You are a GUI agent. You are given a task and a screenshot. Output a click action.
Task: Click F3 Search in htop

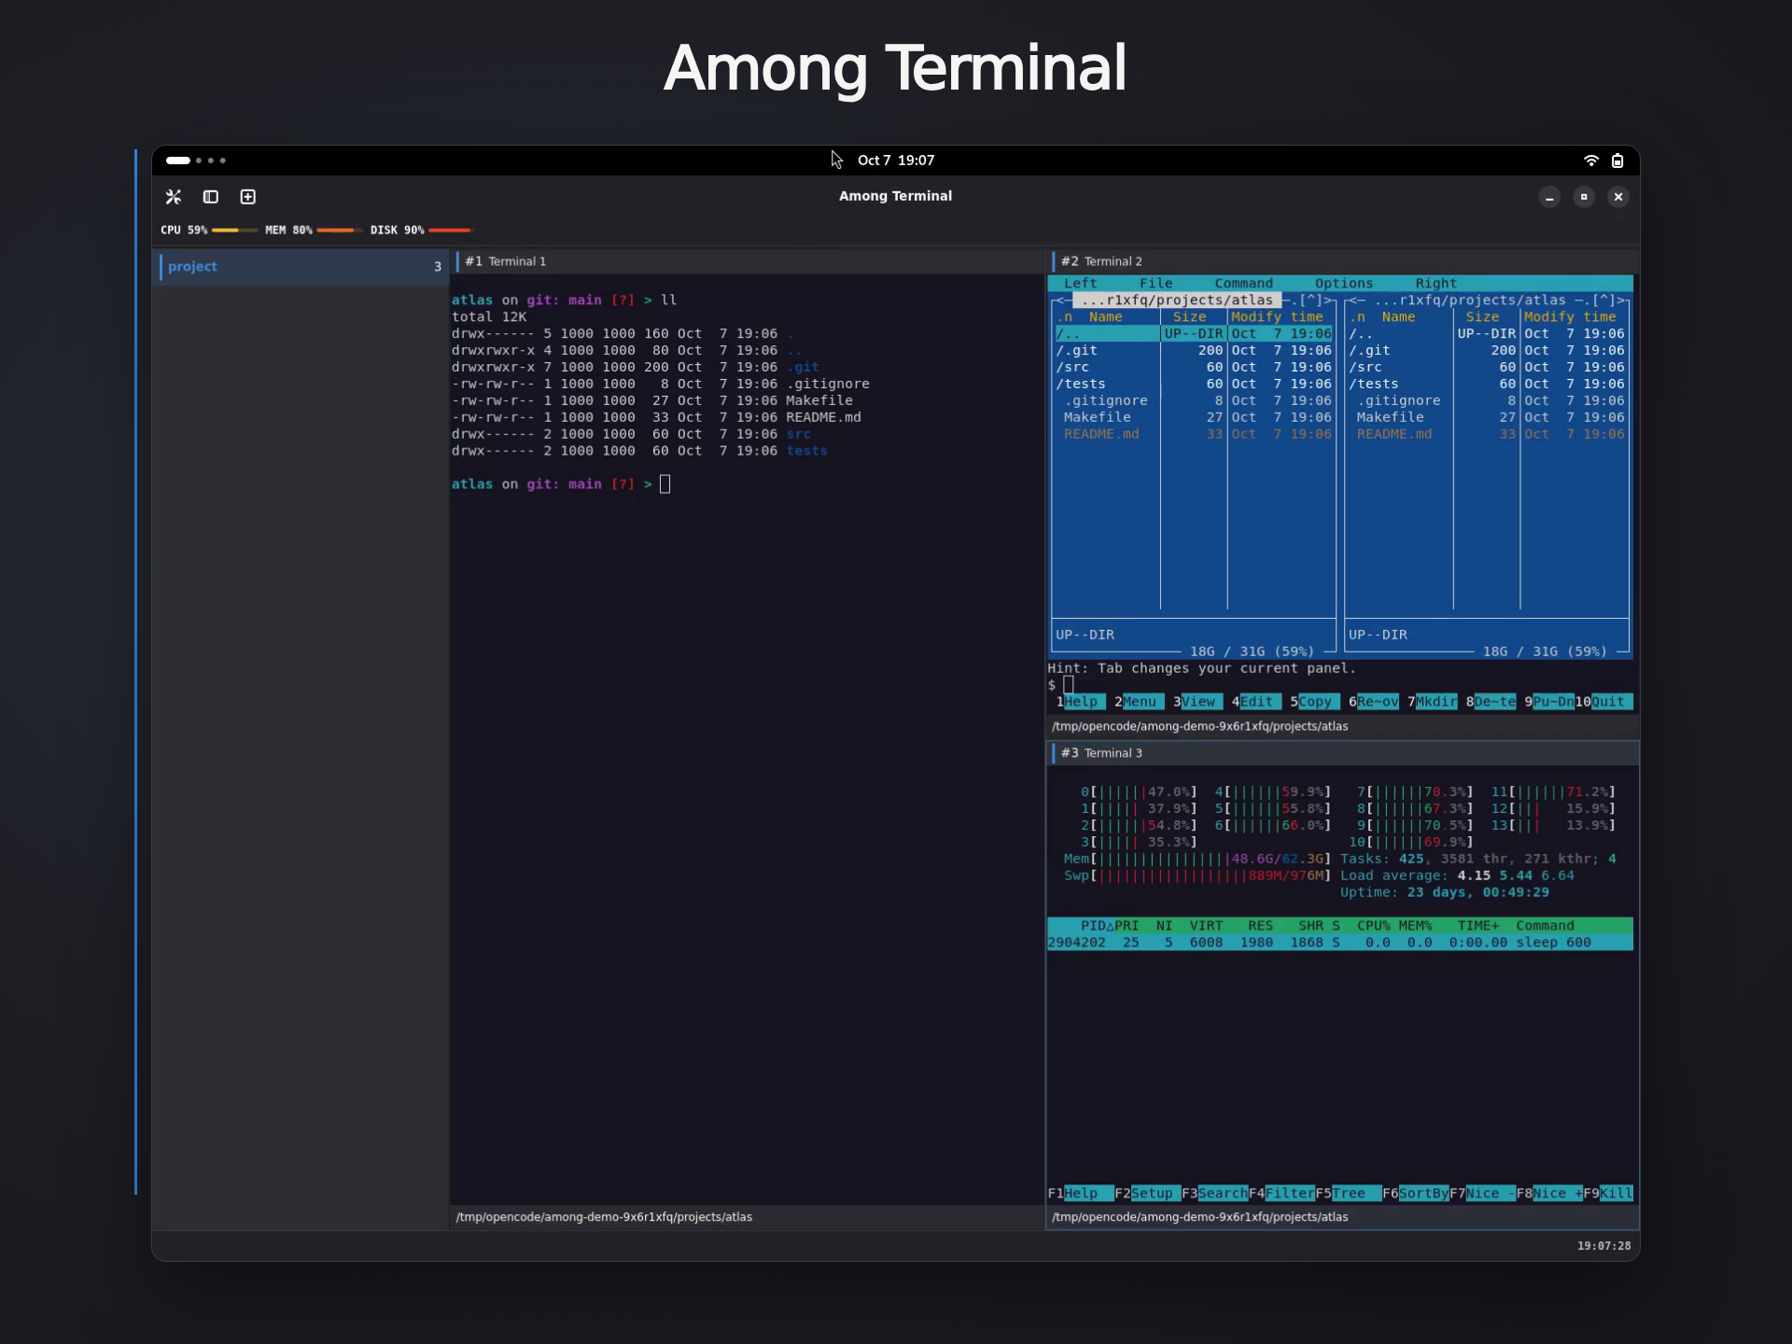point(1214,1194)
